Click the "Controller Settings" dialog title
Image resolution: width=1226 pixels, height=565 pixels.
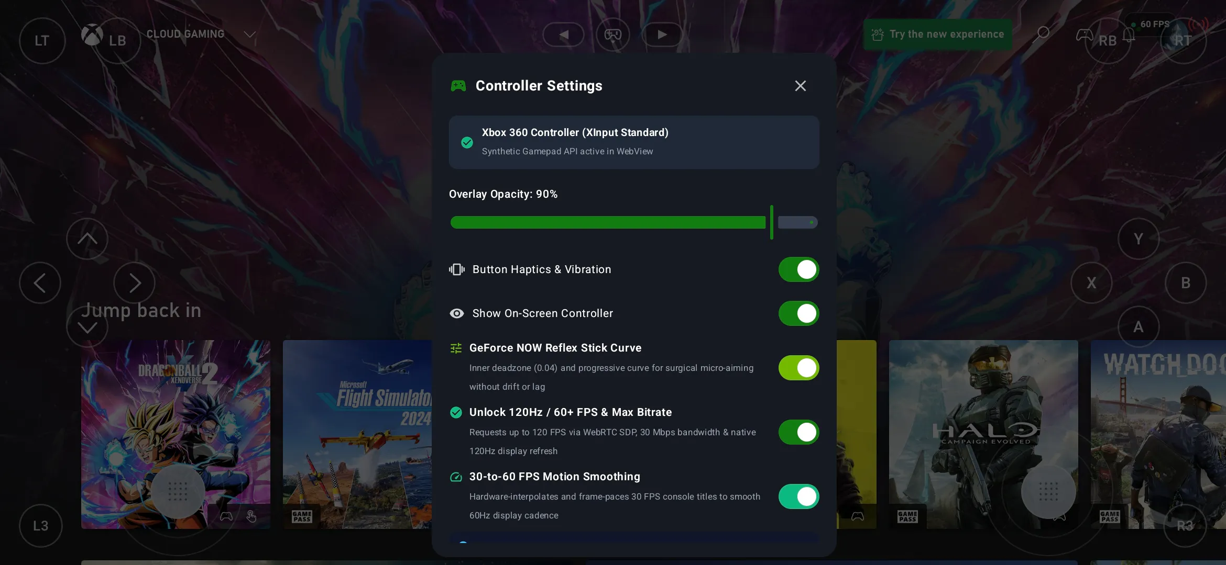(539, 86)
